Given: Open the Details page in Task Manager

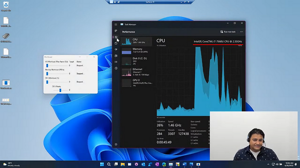Looking at the screenshot, I should (x=116, y=62).
